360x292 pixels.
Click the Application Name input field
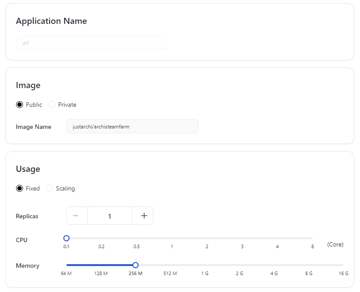(x=92, y=43)
